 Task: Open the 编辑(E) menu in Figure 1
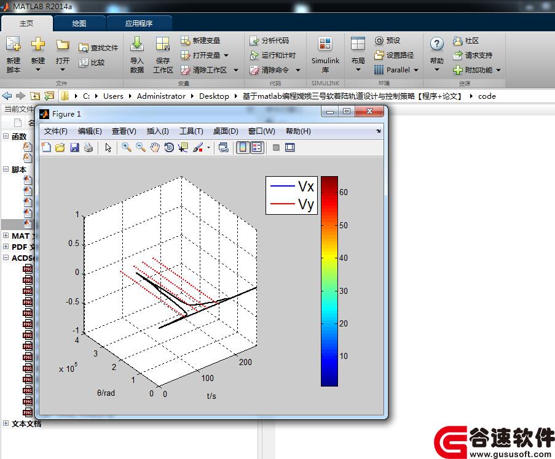pos(90,131)
